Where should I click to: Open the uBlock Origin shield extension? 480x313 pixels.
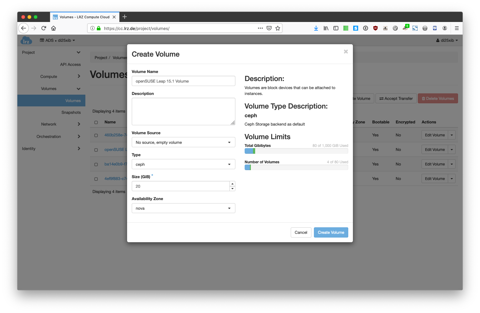click(375, 28)
